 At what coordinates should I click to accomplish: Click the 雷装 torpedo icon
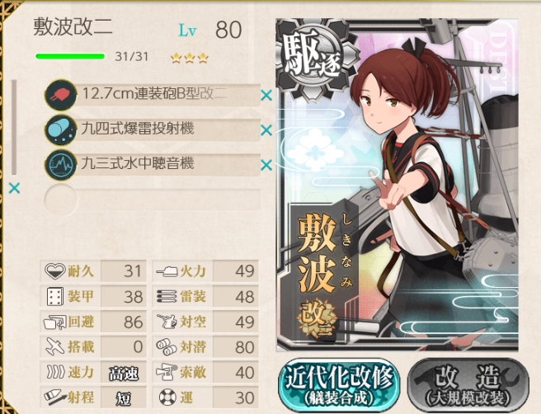(x=167, y=297)
